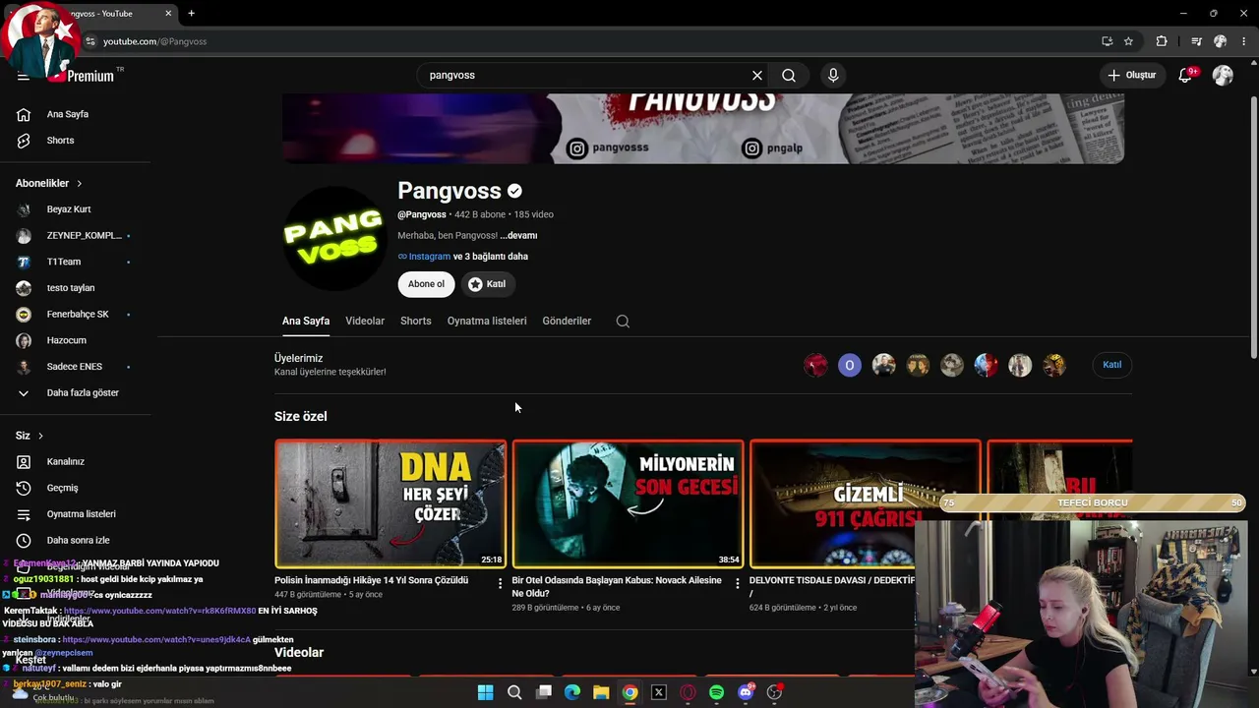Open the YouTube account avatar menu
Screen dimensions: 1259x708
(x=1223, y=75)
